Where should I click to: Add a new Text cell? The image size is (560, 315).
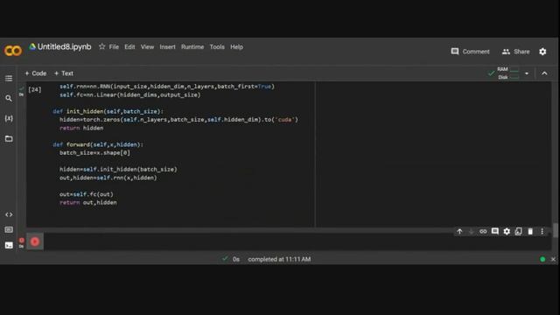64,73
